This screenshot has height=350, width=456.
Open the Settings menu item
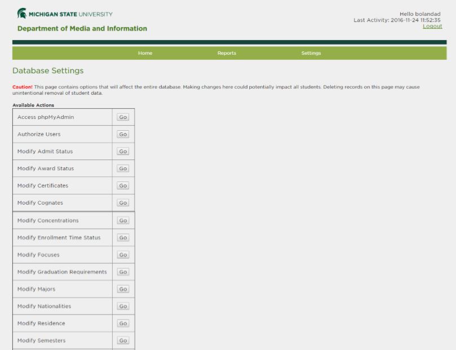pos(311,53)
